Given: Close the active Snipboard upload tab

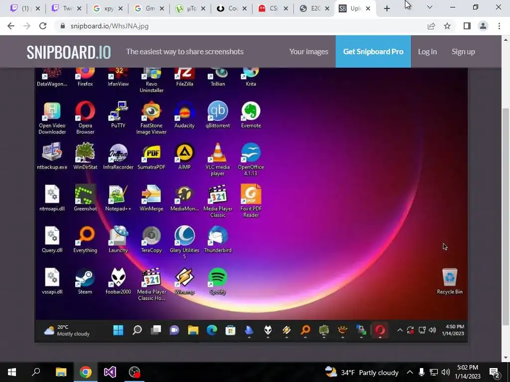Looking at the screenshot, I should click(368, 9).
